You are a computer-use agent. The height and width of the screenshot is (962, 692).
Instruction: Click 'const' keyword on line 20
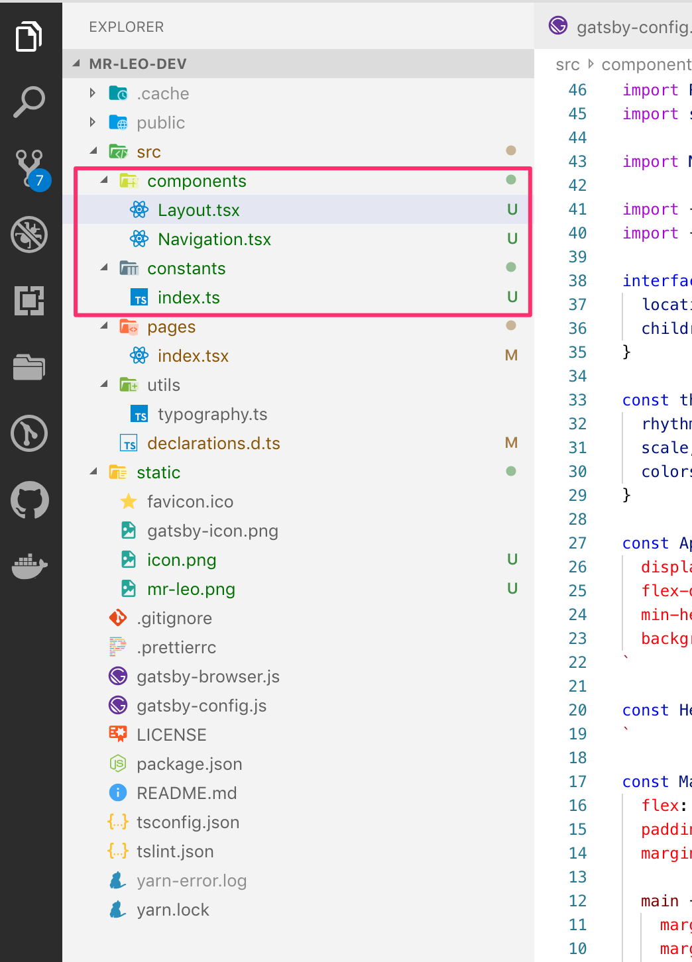tap(646, 710)
